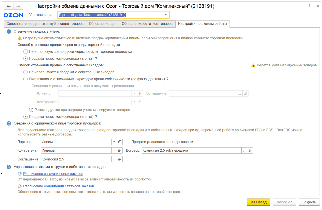Image resolution: width=322 pixels, height=210 pixels.
Task: Open Расписание загрузки новых заказов link
Action: coord(53,174)
